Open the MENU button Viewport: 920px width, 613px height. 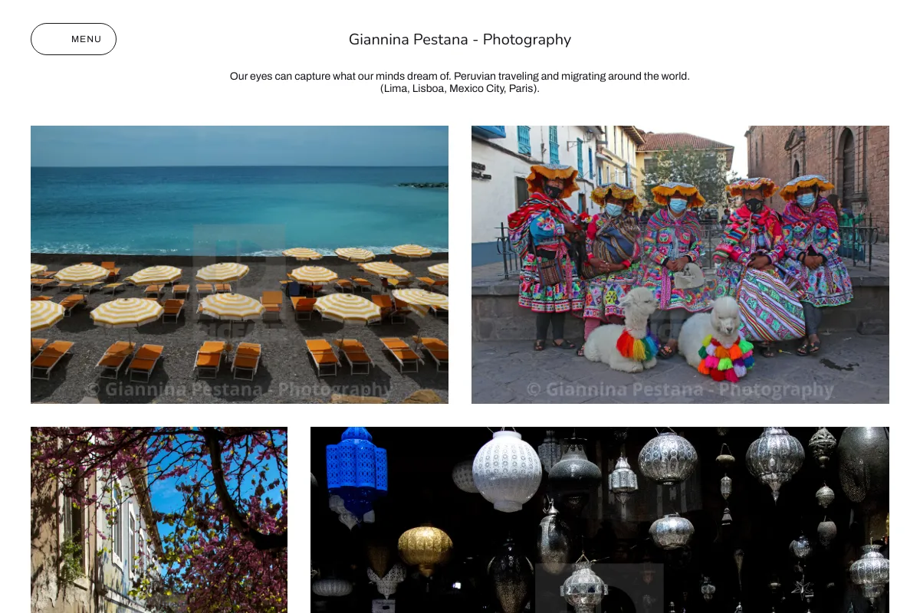point(74,39)
